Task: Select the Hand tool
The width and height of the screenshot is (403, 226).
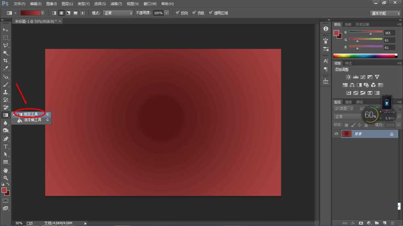Action: tap(6, 170)
